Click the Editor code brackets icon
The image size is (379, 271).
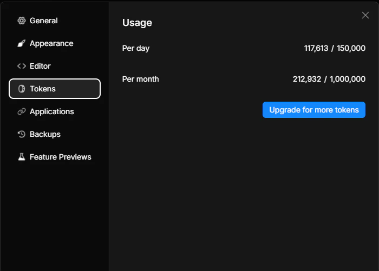pos(22,66)
